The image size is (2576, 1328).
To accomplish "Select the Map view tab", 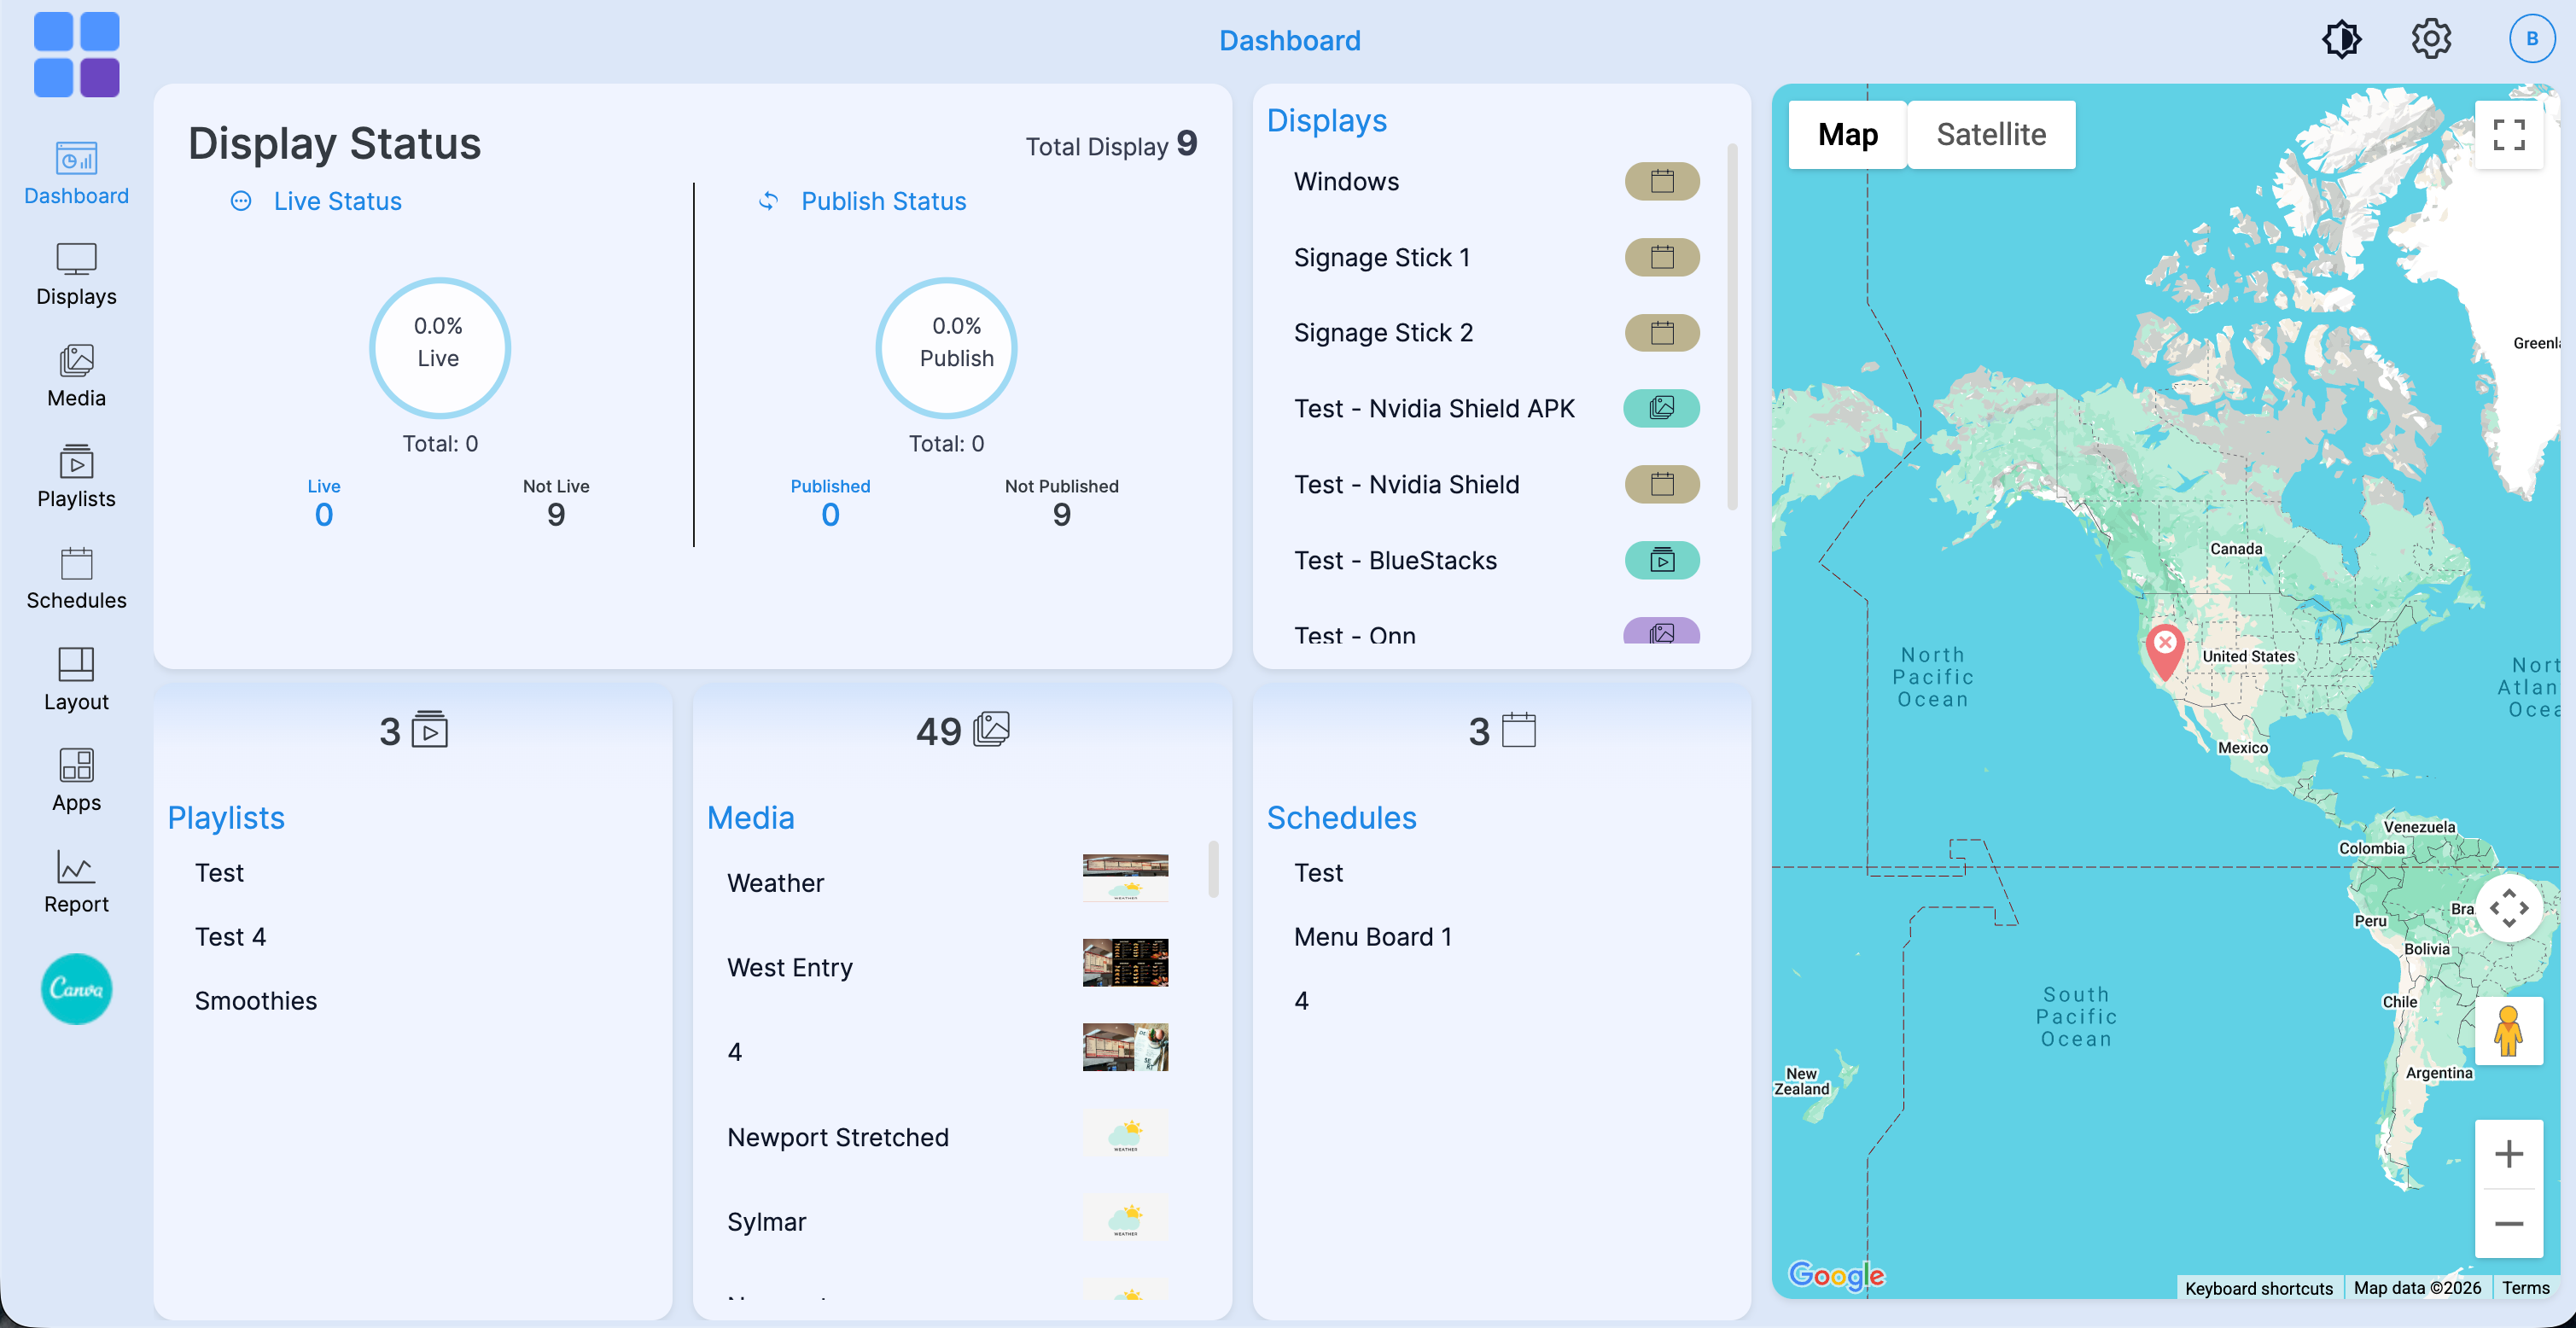I will (x=1847, y=135).
